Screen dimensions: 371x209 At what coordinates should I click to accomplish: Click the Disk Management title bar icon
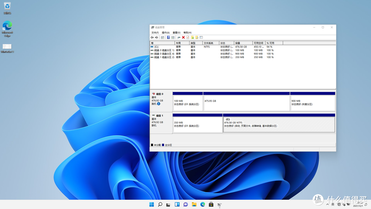(x=153, y=27)
